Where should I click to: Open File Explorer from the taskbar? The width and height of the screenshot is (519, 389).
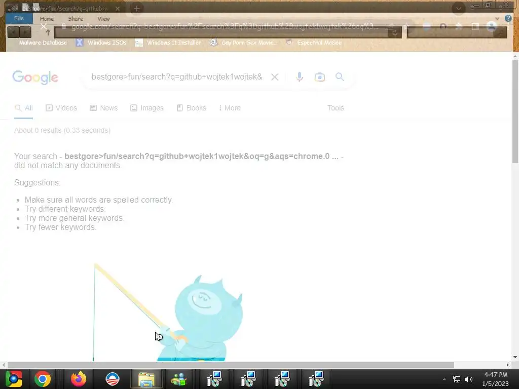pos(146,379)
